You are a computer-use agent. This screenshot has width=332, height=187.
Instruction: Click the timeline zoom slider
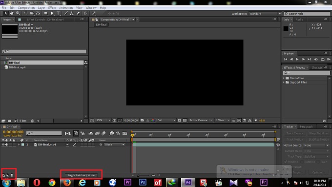(143, 175)
